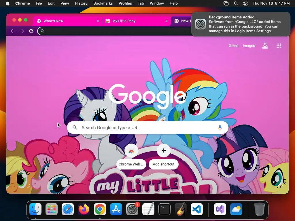Close the What's New tab
295x221 pixels.
[x=98, y=21]
